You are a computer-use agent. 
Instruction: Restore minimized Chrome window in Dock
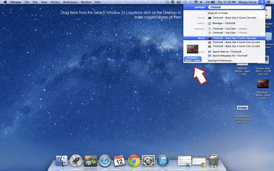199,161
